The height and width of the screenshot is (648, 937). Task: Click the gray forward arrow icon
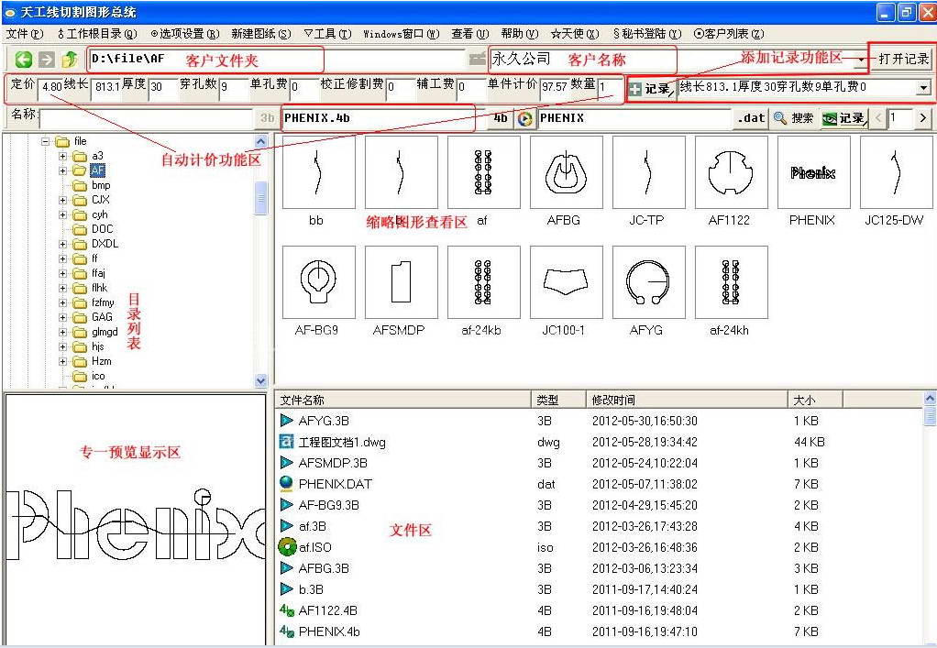pos(46,59)
